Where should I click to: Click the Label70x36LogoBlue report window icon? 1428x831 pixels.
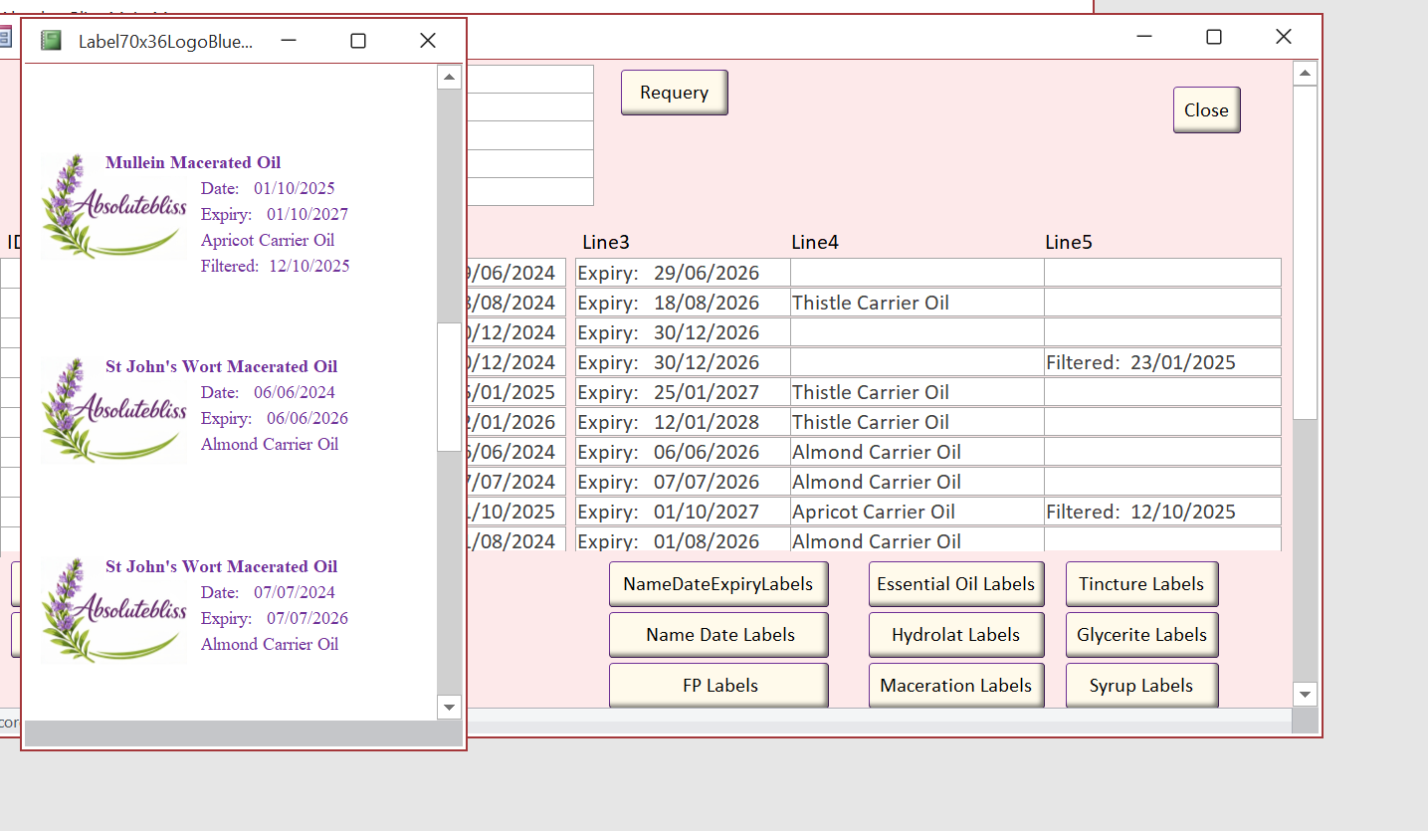[x=51, y=41]
